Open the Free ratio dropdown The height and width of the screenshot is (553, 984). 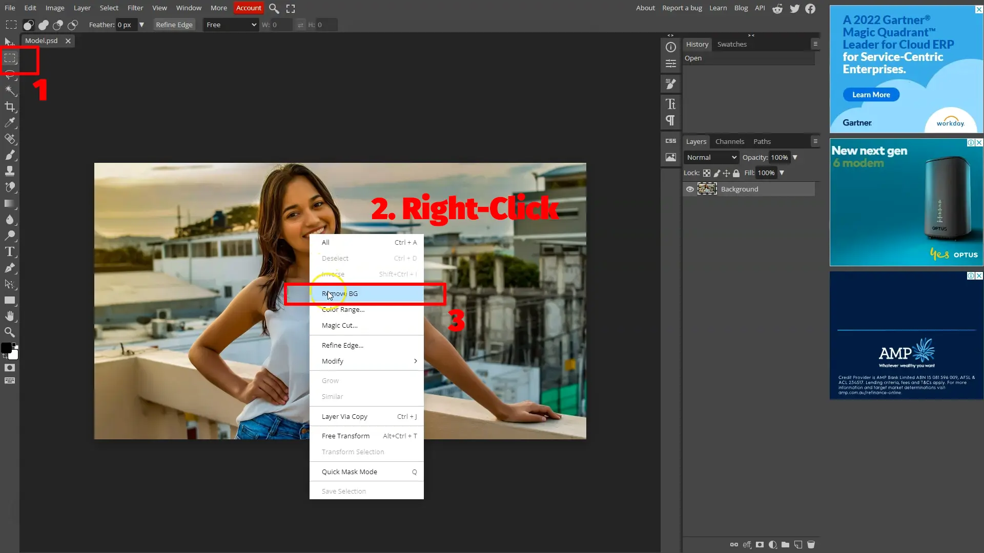[231, 25]
